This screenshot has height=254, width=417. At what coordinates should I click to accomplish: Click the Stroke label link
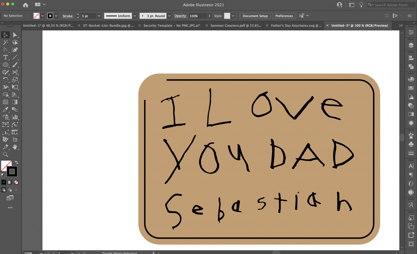(x=68, y=16)
